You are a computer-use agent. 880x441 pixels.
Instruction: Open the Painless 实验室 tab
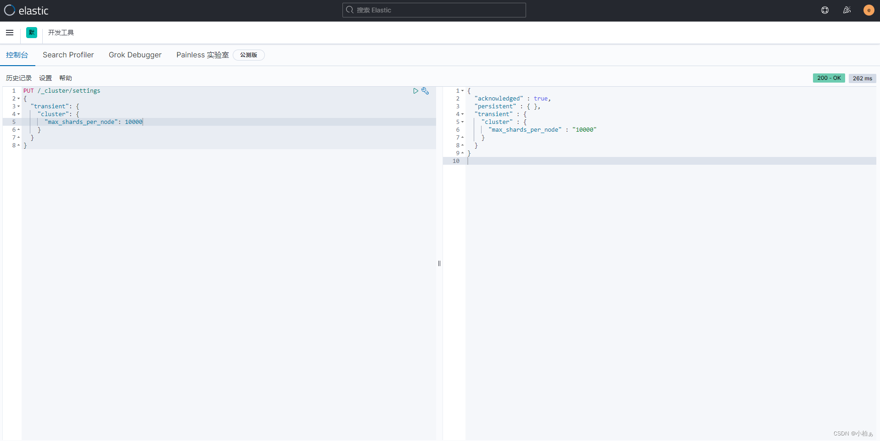pyautogui.click(x=202, y=55)
